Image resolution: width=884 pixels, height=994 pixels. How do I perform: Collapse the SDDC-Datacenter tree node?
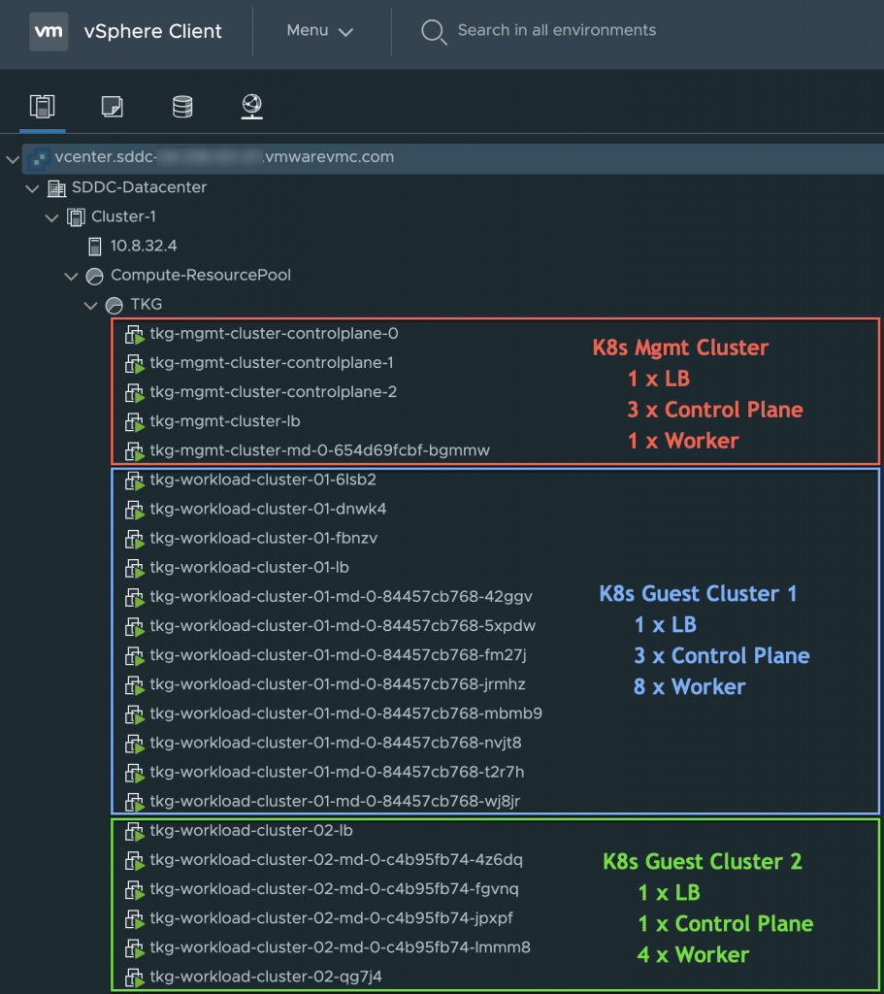pos(32,187)
